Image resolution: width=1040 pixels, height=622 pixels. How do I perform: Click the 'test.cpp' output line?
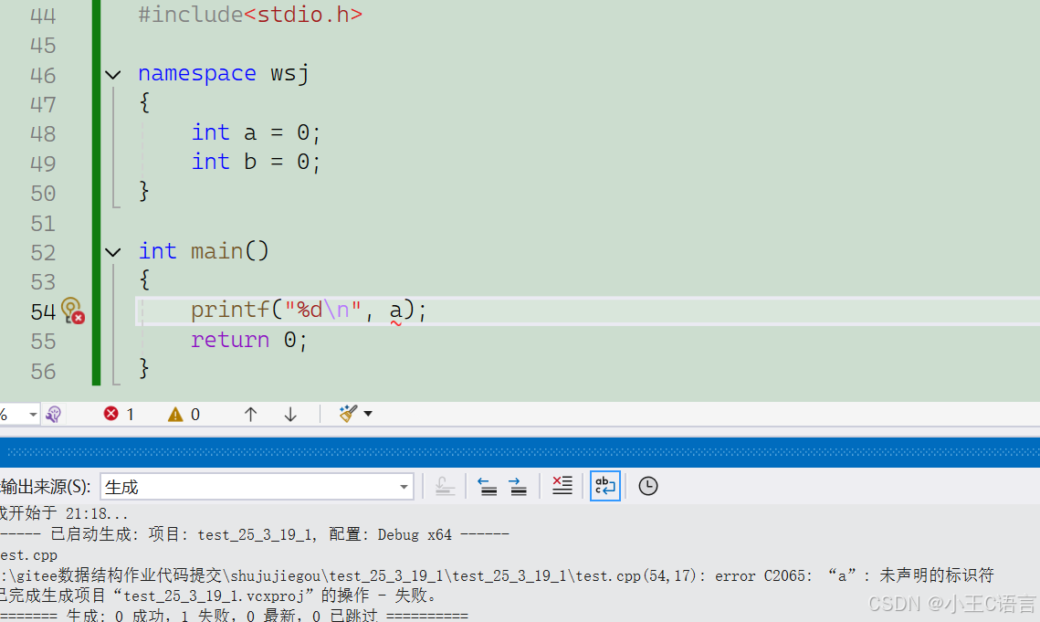click(28, 555)
